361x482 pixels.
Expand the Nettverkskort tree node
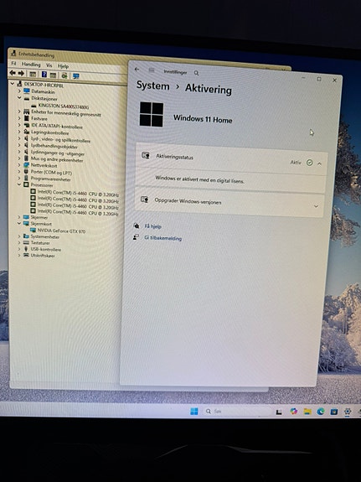point(19,165)
